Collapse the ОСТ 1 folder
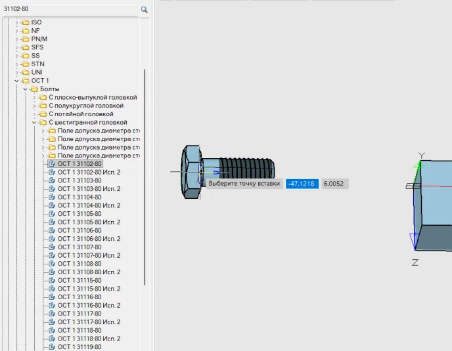452x351 pixels. [x=16, y=81]
